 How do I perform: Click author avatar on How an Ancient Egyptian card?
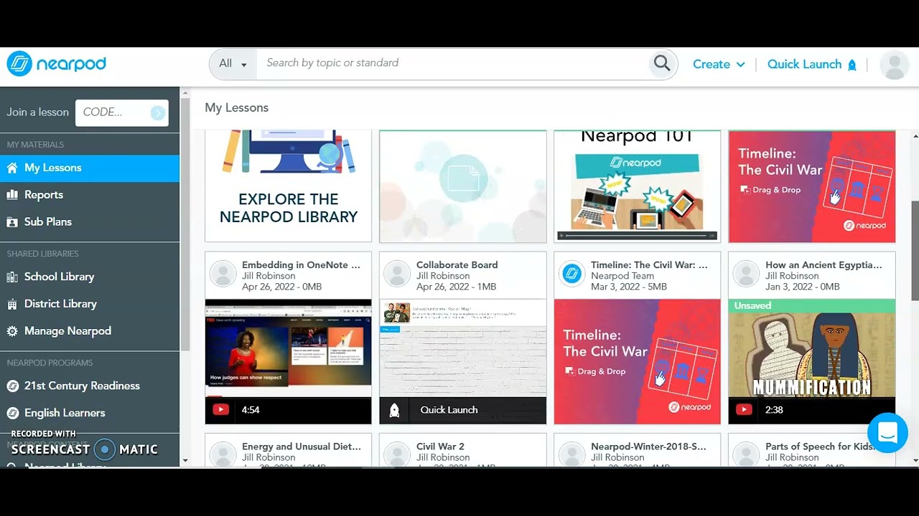[x=747, y=274]
